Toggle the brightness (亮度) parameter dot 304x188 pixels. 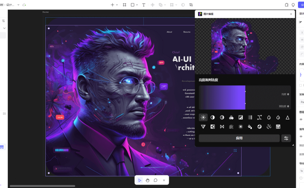(x=288, y=94)
